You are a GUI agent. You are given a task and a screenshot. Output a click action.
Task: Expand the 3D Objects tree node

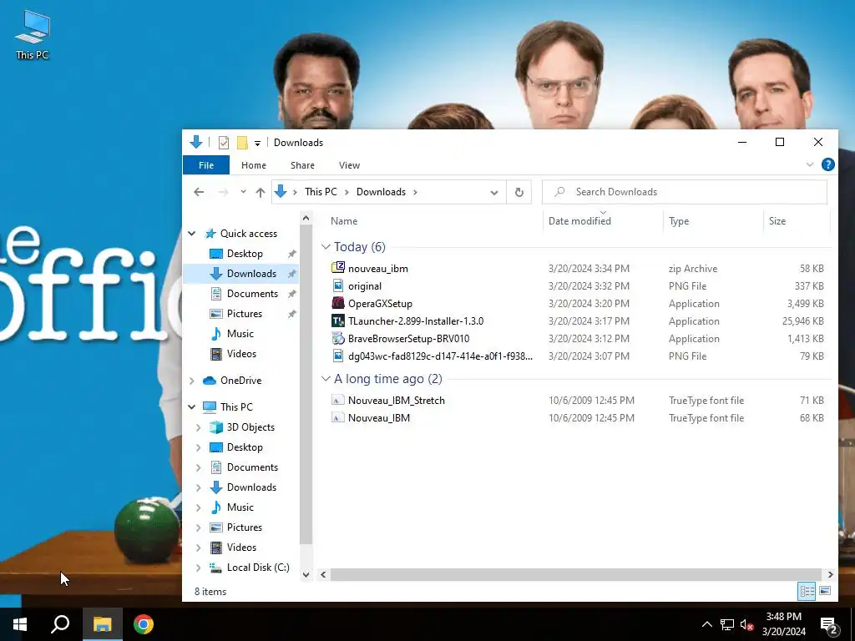coord(199,427)
